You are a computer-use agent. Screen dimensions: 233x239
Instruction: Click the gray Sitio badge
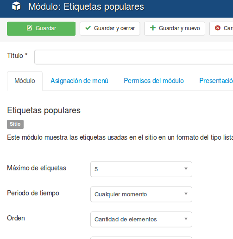pos(15,124)
